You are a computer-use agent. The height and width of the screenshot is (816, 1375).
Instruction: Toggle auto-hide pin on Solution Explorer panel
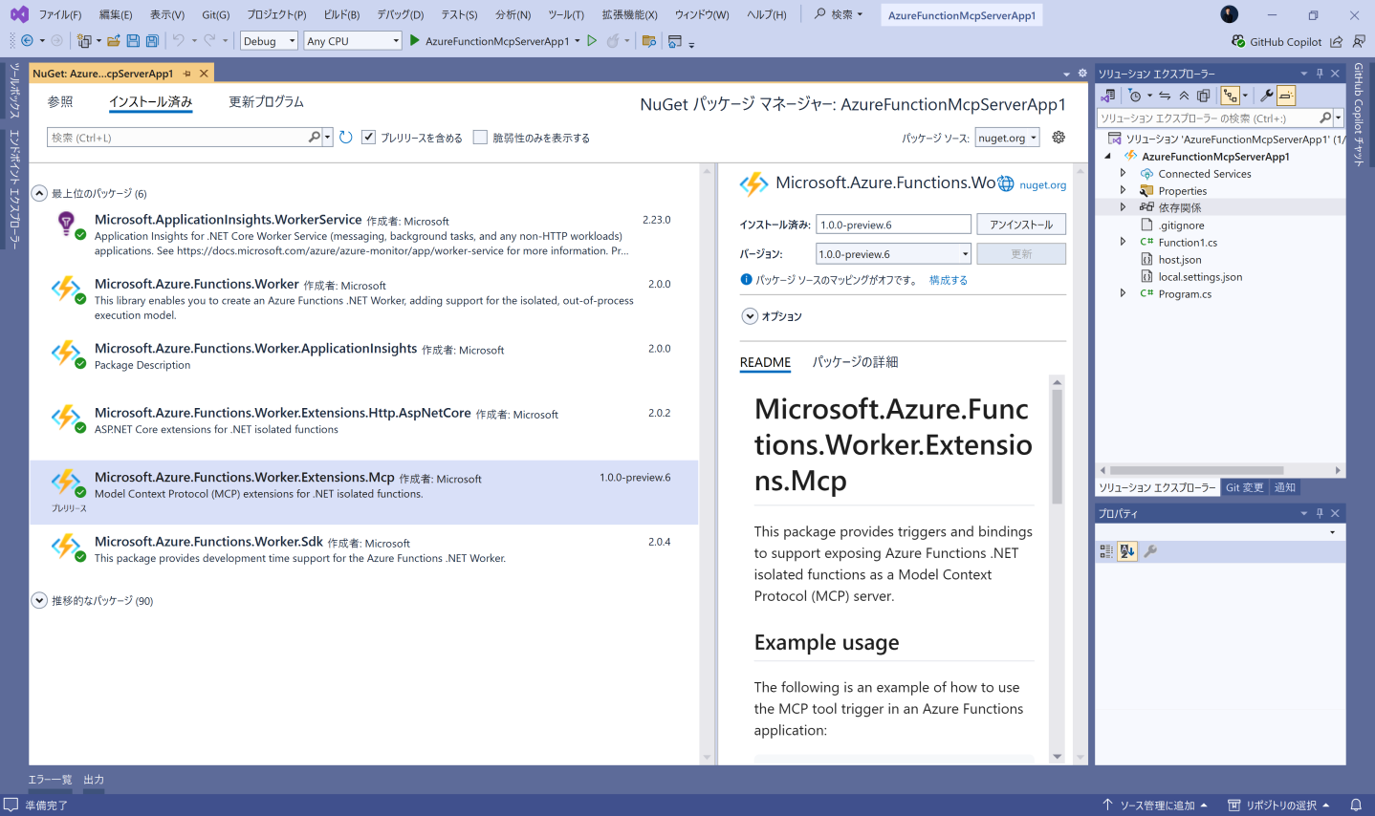[x=1320, y=74]
